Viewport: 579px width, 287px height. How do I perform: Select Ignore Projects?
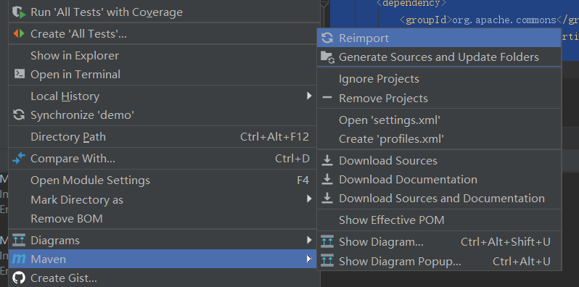click(x=439, y=78)
